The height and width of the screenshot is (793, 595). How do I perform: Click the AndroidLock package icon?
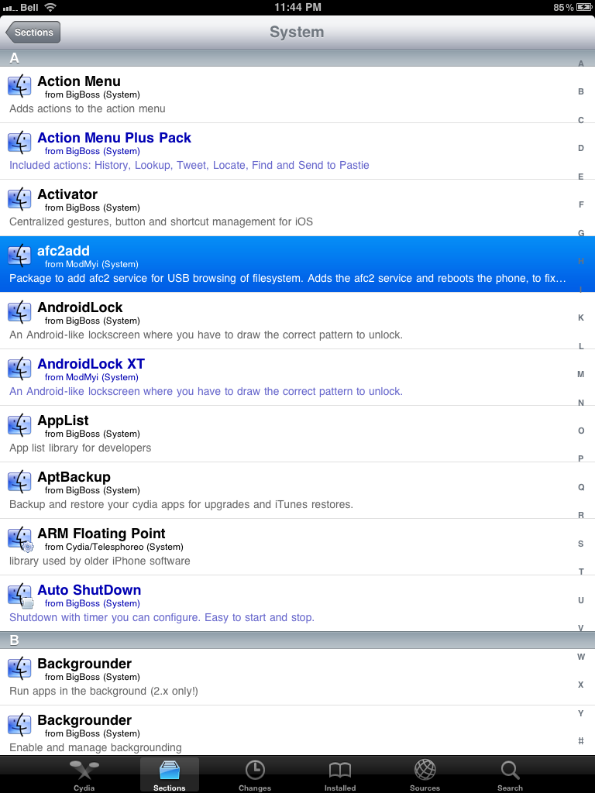point(19,313)
